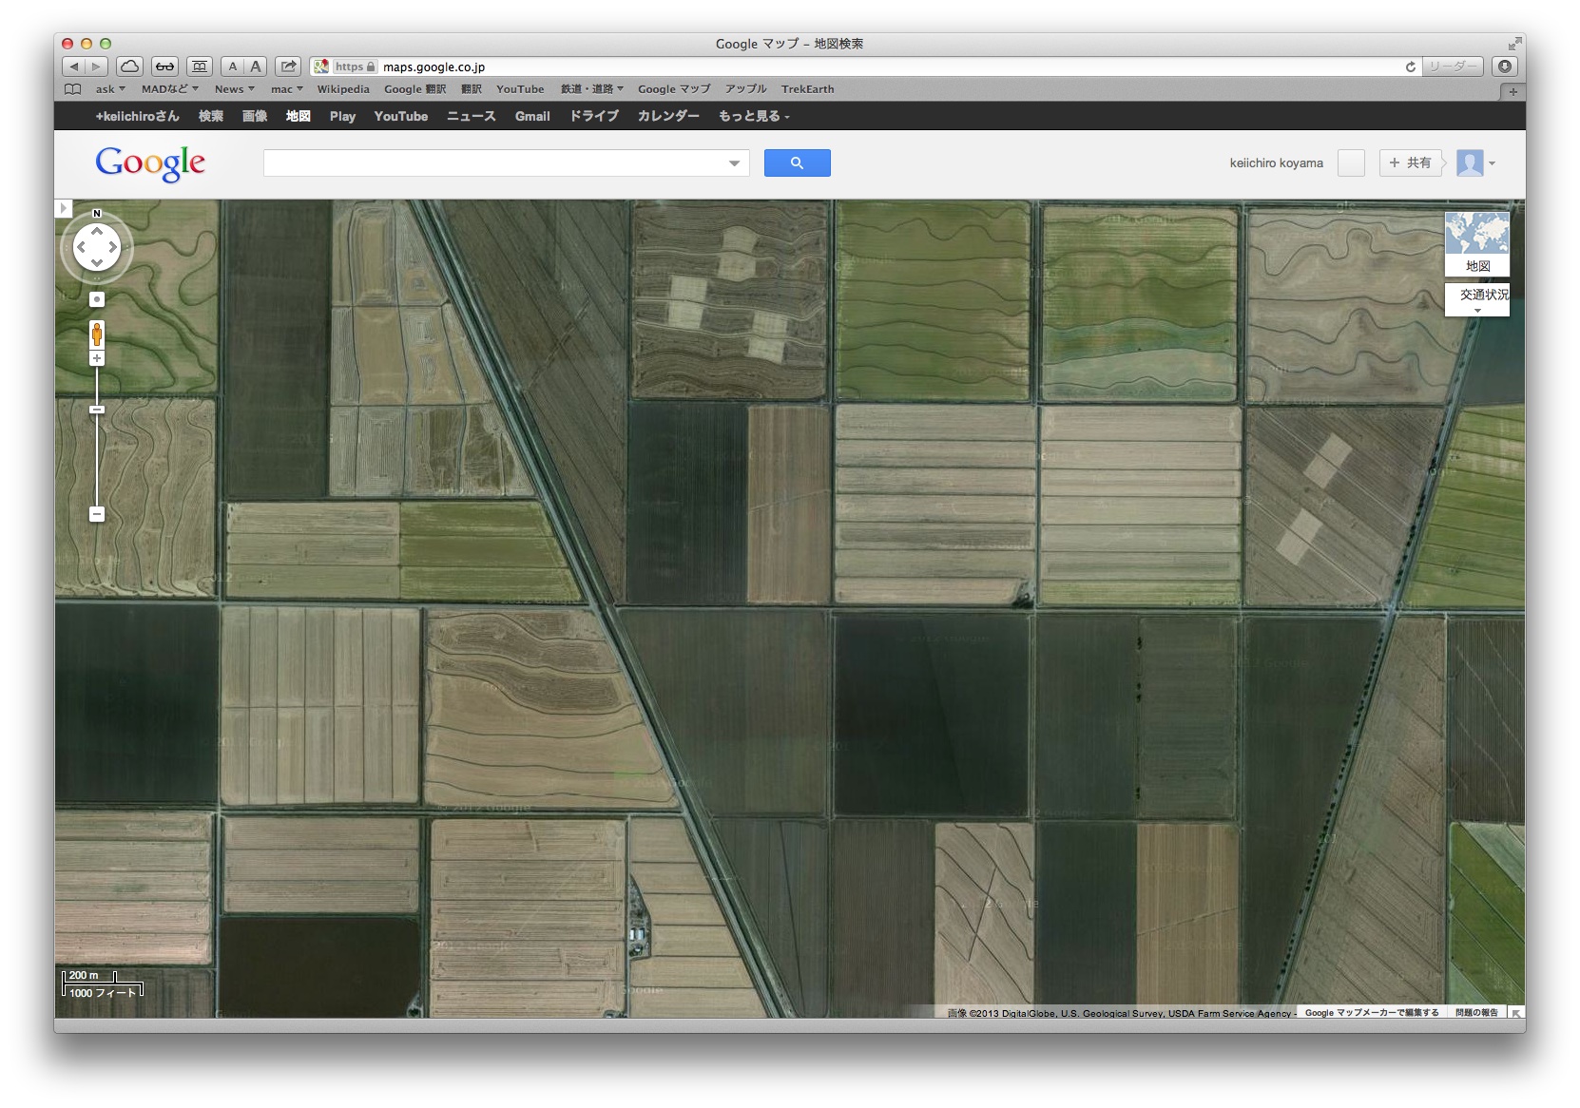
Task: Open the ask bookmarks folder
Action: 110,89
